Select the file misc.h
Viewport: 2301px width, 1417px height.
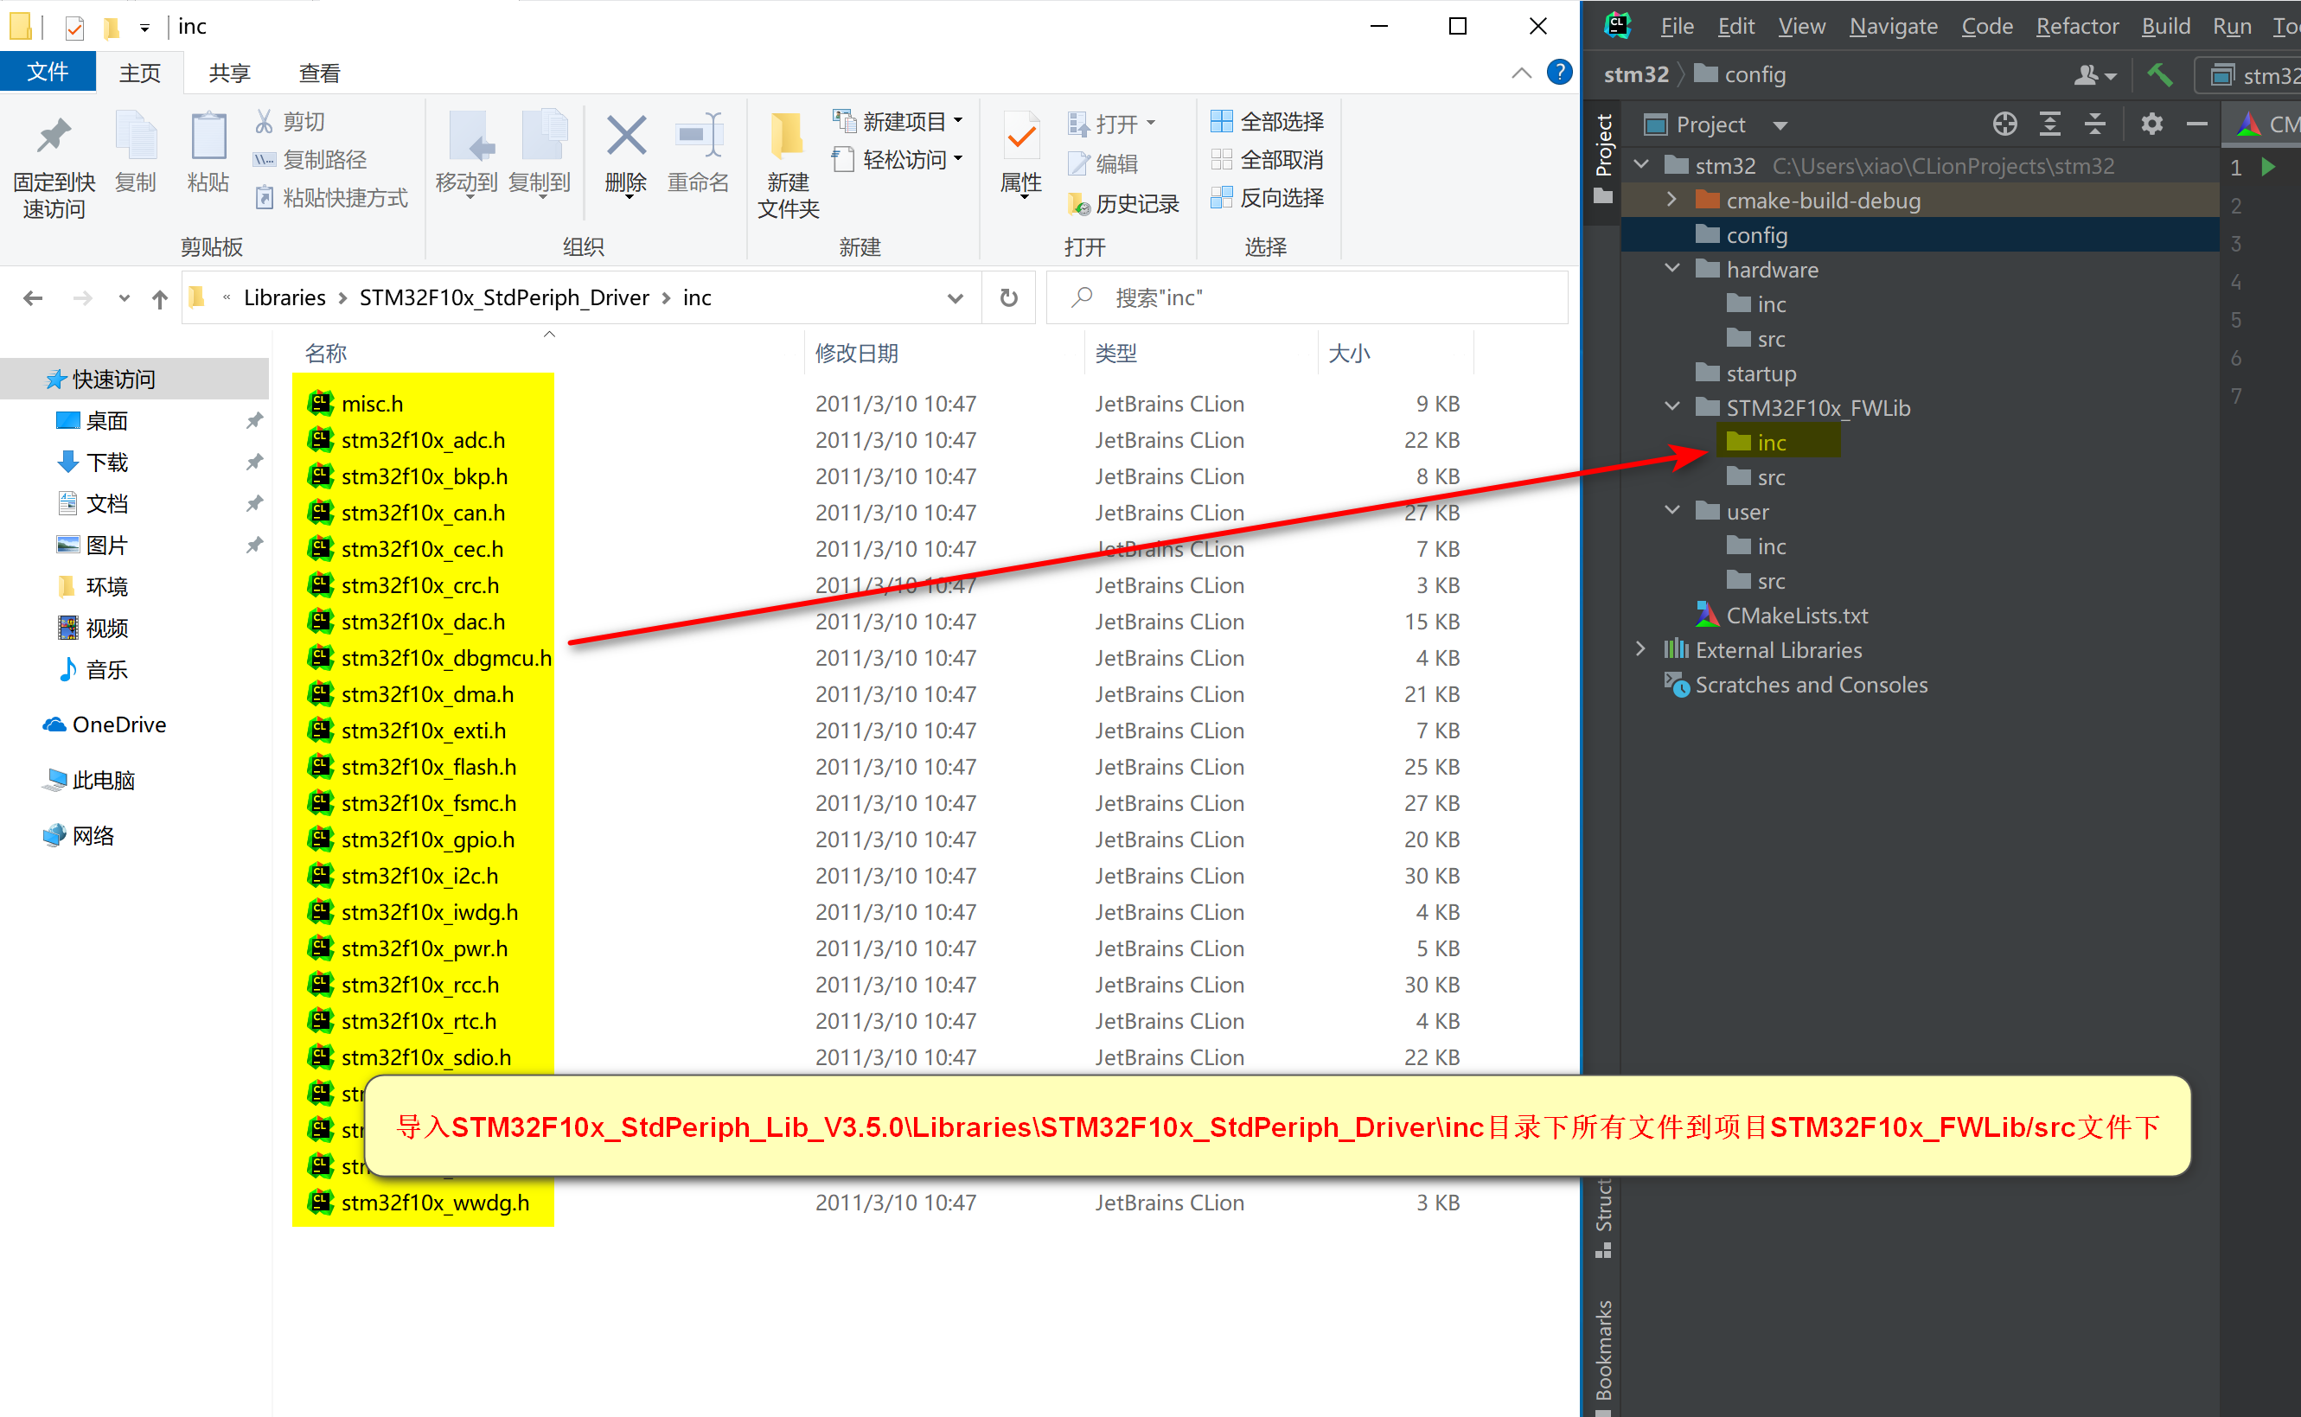(372, 404)
